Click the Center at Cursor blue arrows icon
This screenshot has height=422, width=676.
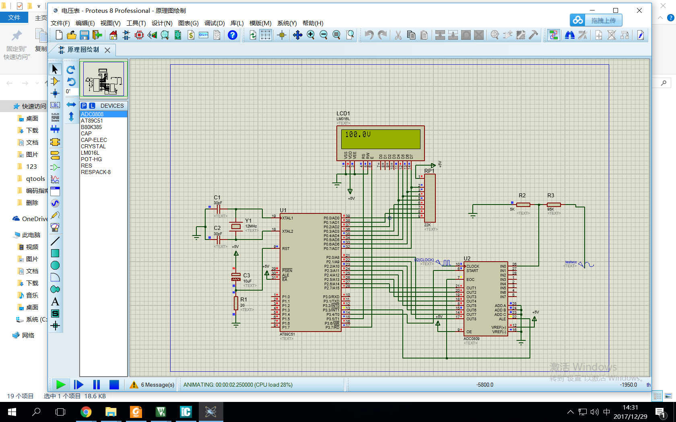298,35
